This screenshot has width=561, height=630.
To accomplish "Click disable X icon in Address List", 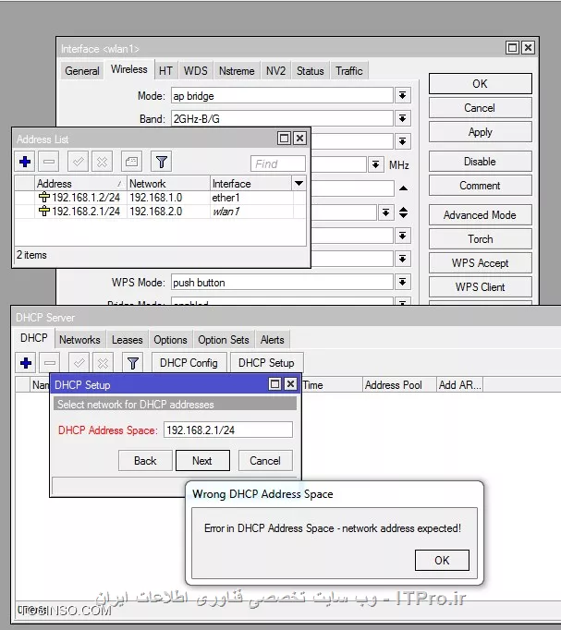I will coord(102,162).
